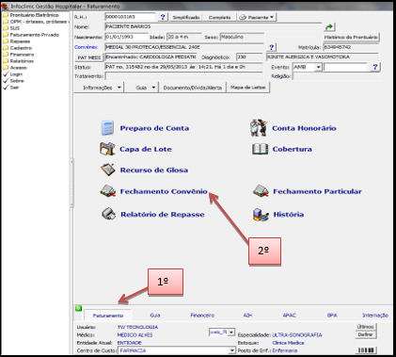Click the Completo button
This screenshot has width=396, height=357.
219,17
